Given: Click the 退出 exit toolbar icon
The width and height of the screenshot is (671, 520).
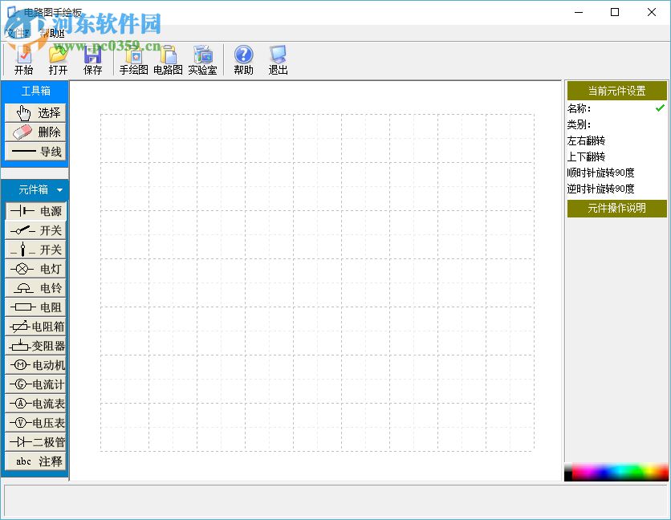Looking at the screenshot, I should 278,60.
